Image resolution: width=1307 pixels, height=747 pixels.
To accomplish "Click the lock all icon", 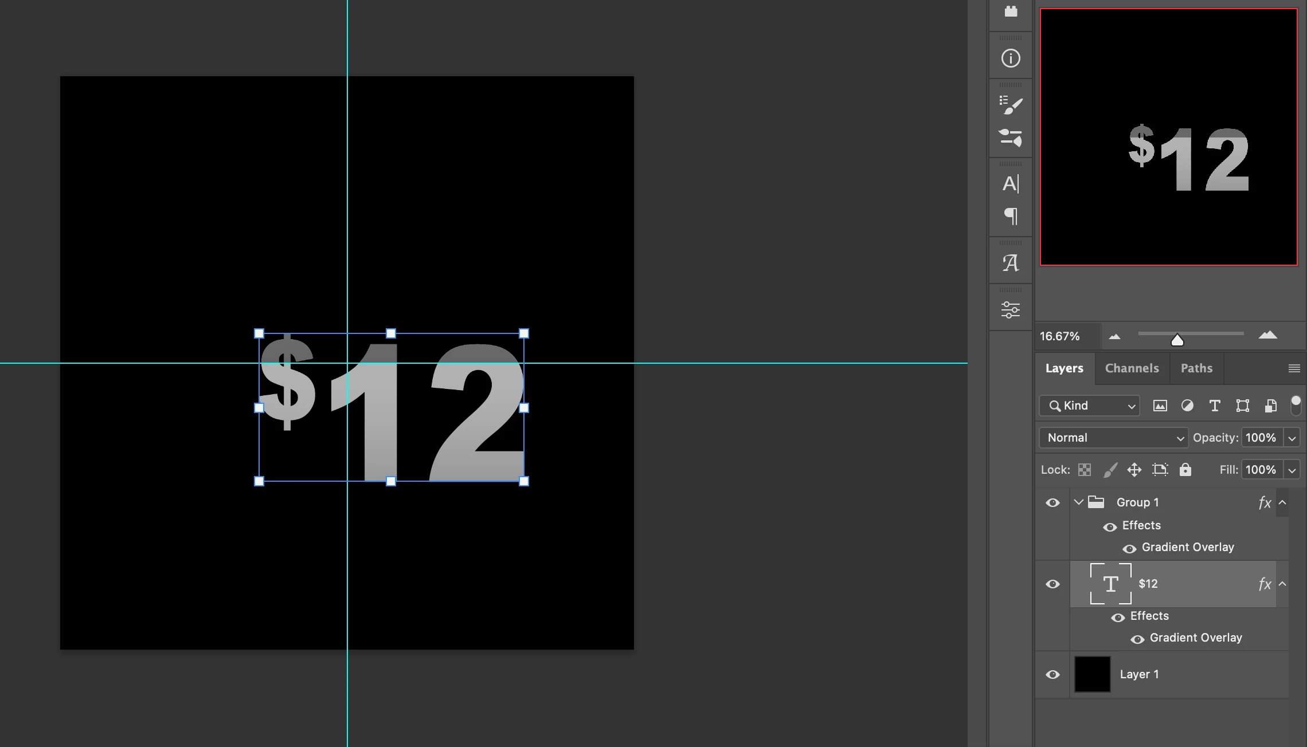I will pyautogui.click(x=1185, y=470).
